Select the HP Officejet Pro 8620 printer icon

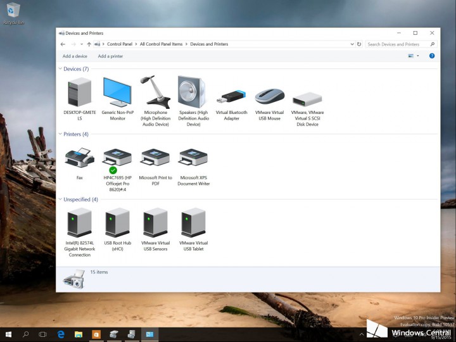[117, 158]
